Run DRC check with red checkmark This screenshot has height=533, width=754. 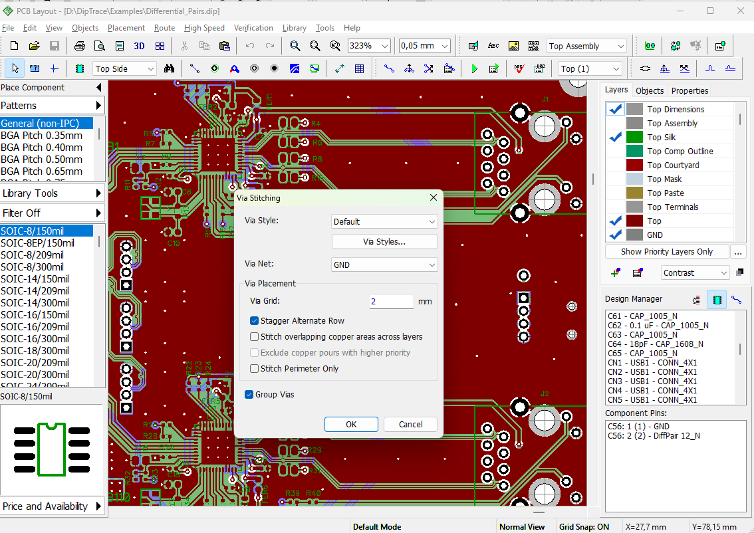(519, 68)
